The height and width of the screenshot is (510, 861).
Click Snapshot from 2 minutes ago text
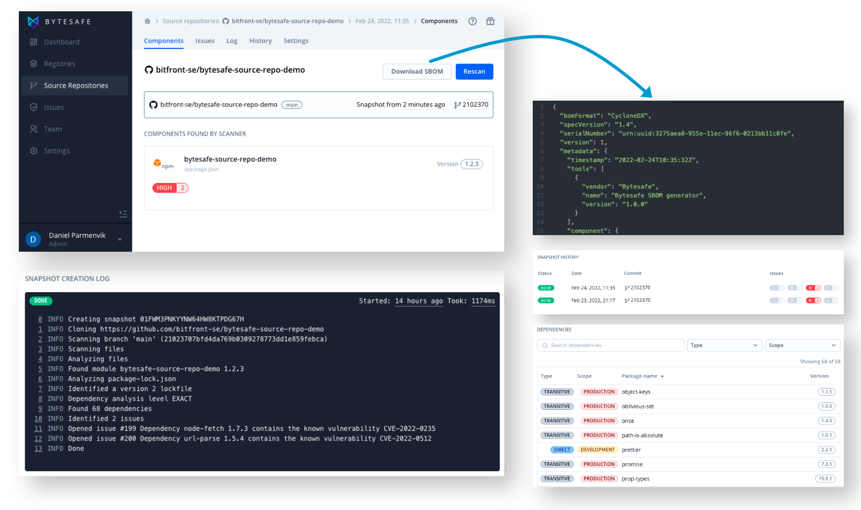pos(401,105)
